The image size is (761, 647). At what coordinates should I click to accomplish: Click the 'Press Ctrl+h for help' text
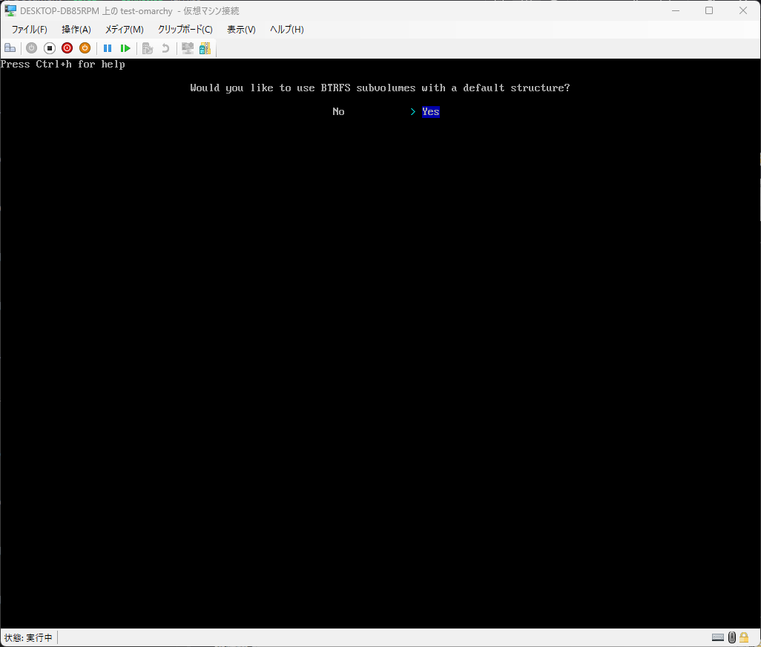click(62, 64)
